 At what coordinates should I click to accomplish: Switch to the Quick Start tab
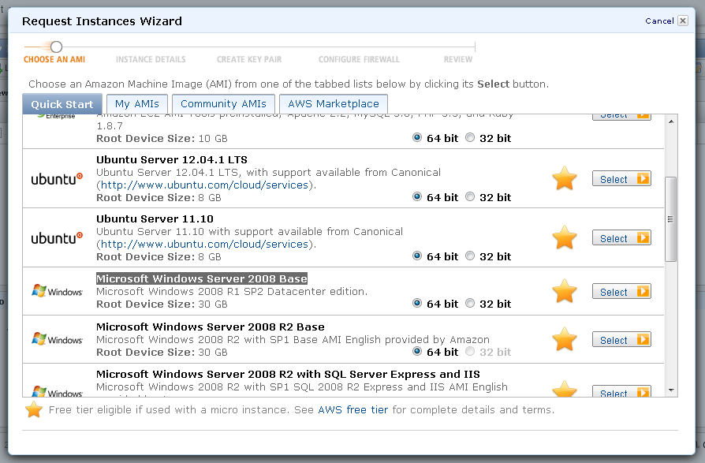pyautogui.click(x=62, y=104)
